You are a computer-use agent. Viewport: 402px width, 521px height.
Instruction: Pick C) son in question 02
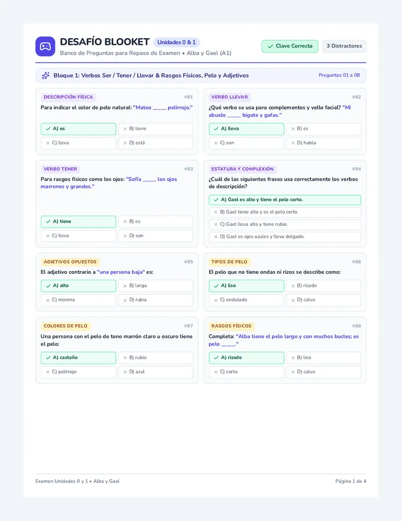tap(246, 143)
